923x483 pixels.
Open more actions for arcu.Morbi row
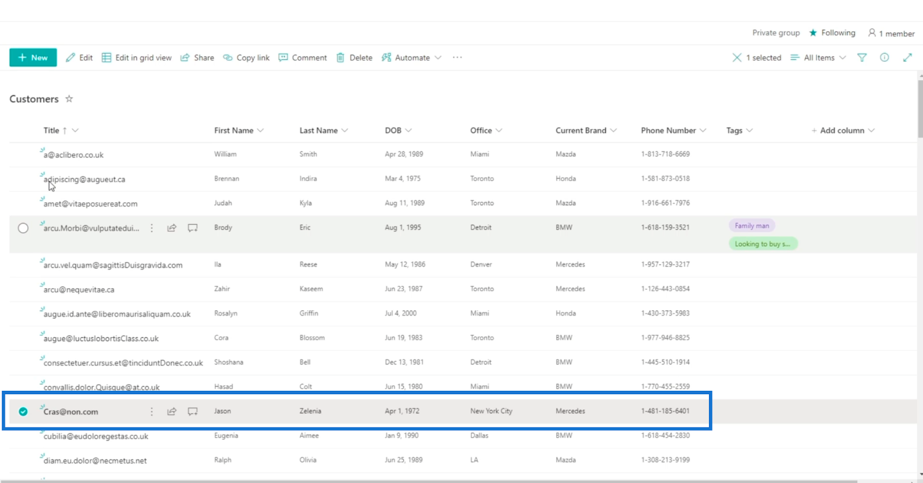(x=152, y=228)
